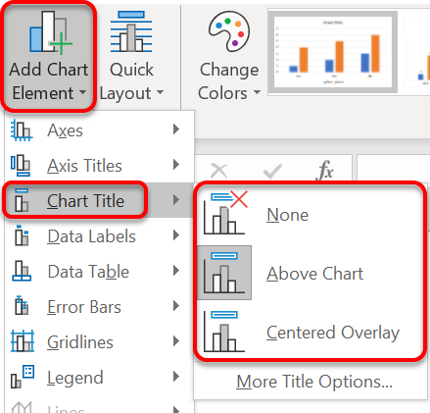Click the Error Bars icon
This screenshot has width=430, height=413.
pyautogui.click(x=22, y=306)
